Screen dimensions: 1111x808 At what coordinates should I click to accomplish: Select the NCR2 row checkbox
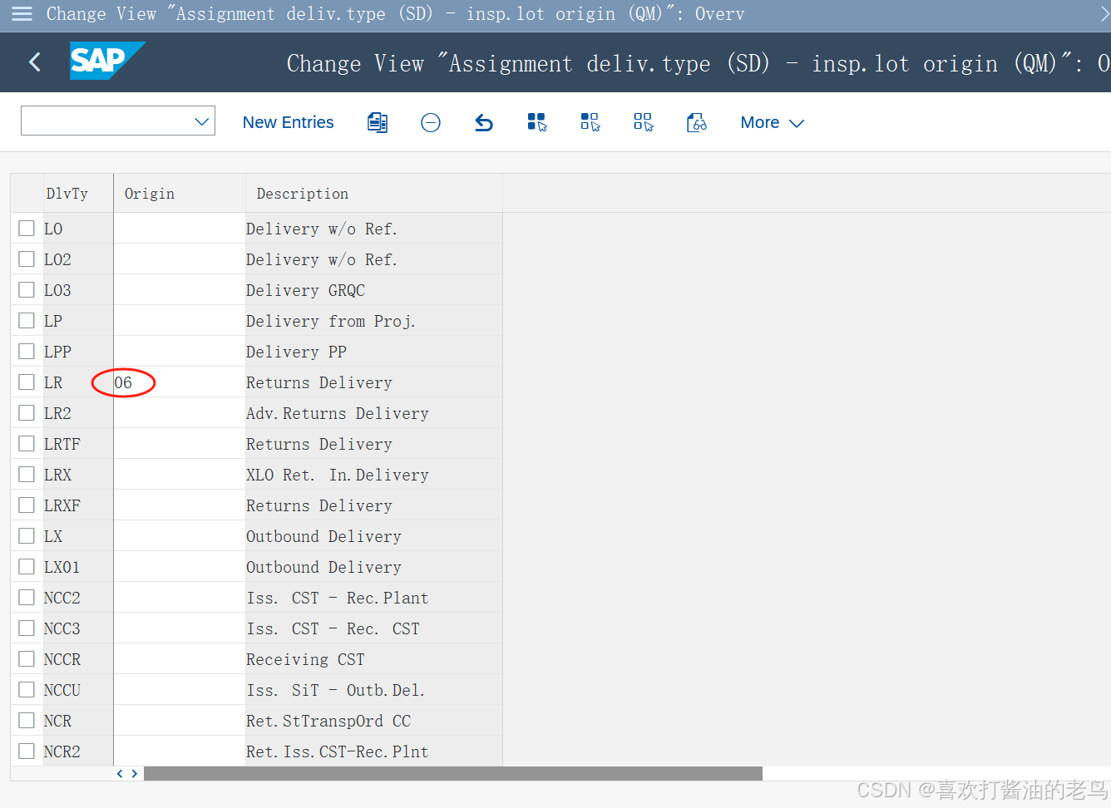[27, 751]
